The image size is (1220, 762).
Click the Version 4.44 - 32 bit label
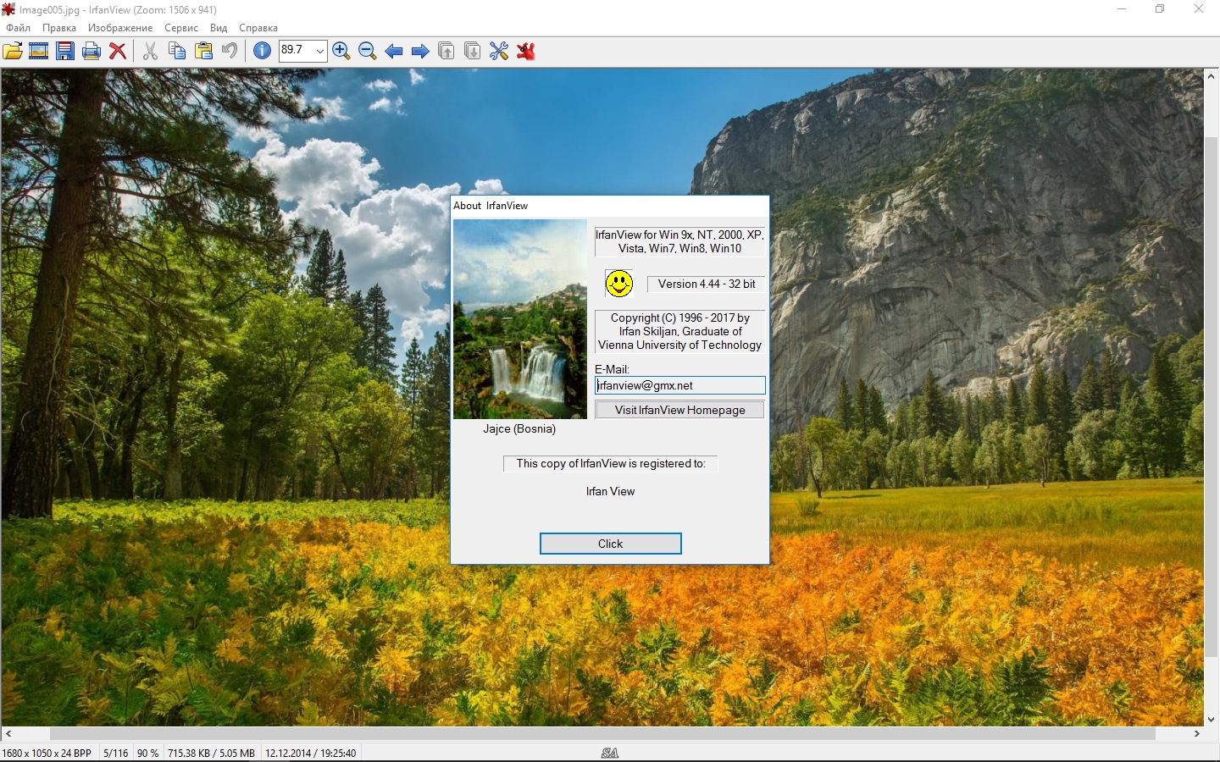pyautogui.click(x=707, y=284)
